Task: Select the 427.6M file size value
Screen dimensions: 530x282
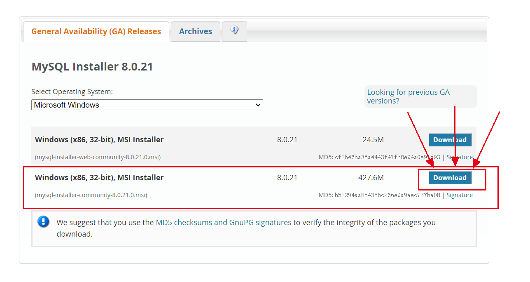Action: 371,178
